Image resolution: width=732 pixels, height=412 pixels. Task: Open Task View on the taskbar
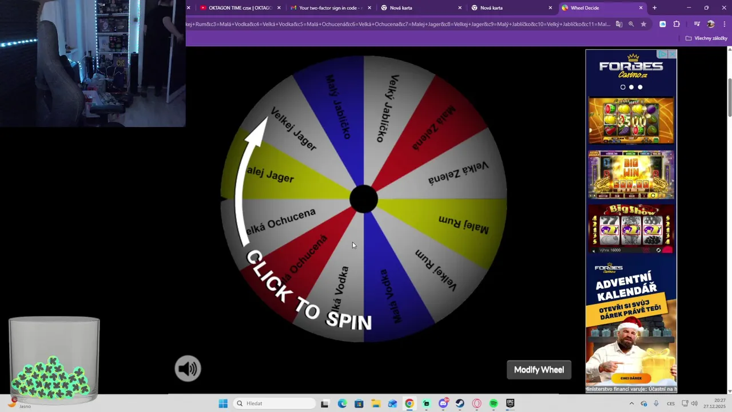tap(325, 403)
